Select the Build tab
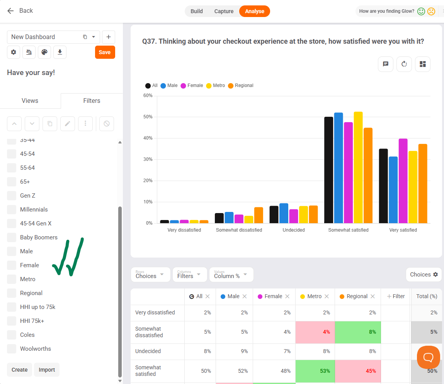 point(197,11)
